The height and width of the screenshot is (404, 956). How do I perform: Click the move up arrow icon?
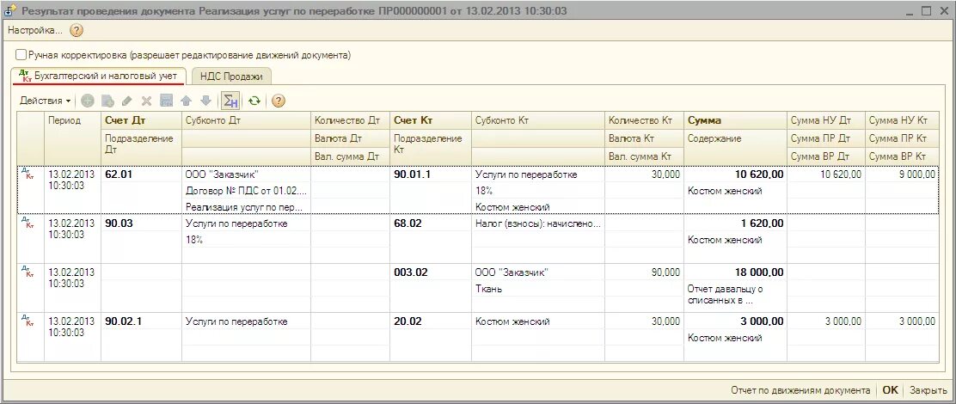[186, 101]
